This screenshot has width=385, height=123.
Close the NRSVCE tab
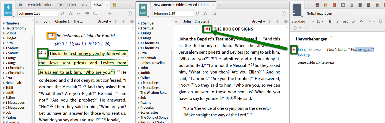107,5
